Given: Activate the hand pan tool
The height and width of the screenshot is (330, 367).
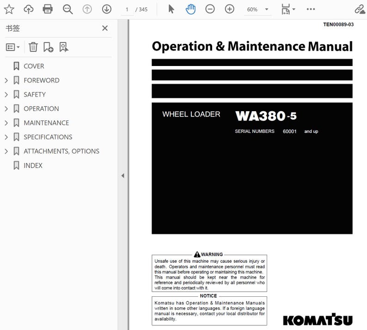Looking at the screenshot, I should coord(190,9).
